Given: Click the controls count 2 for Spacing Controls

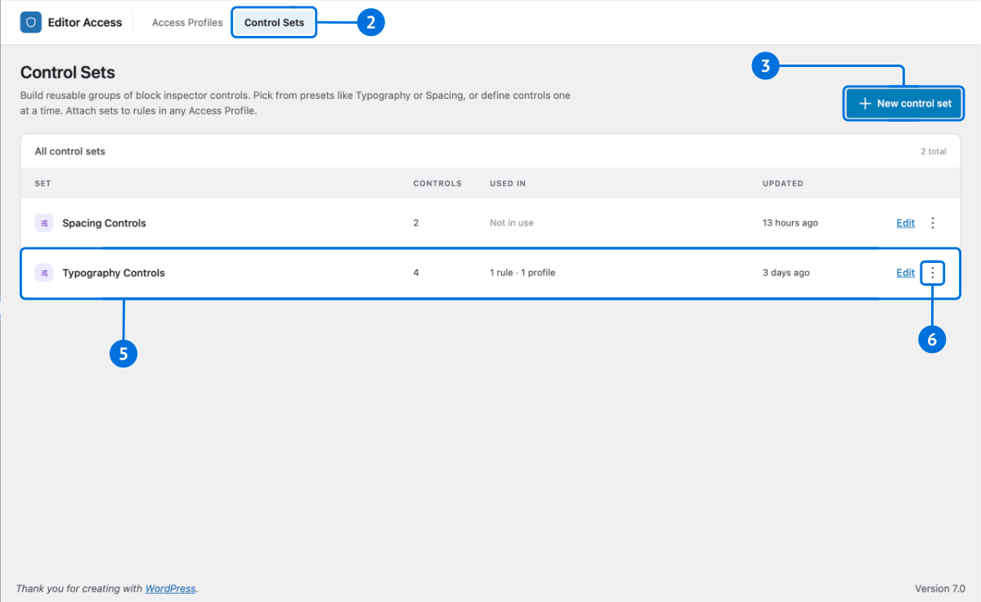Looking at the screenshot, I should 416,223.
